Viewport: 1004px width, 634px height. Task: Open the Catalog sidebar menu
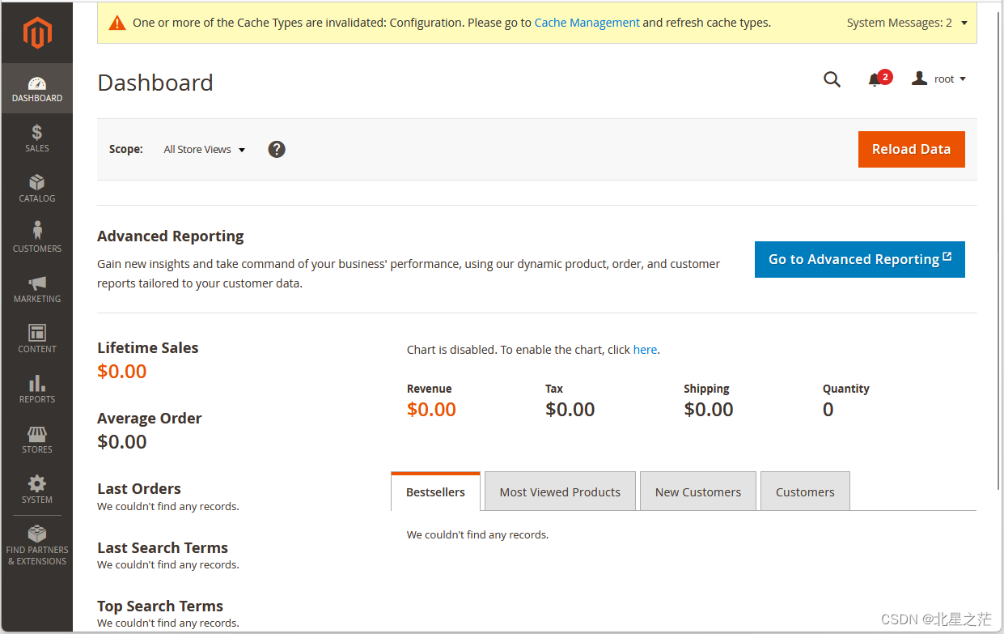tap(37, 188)
